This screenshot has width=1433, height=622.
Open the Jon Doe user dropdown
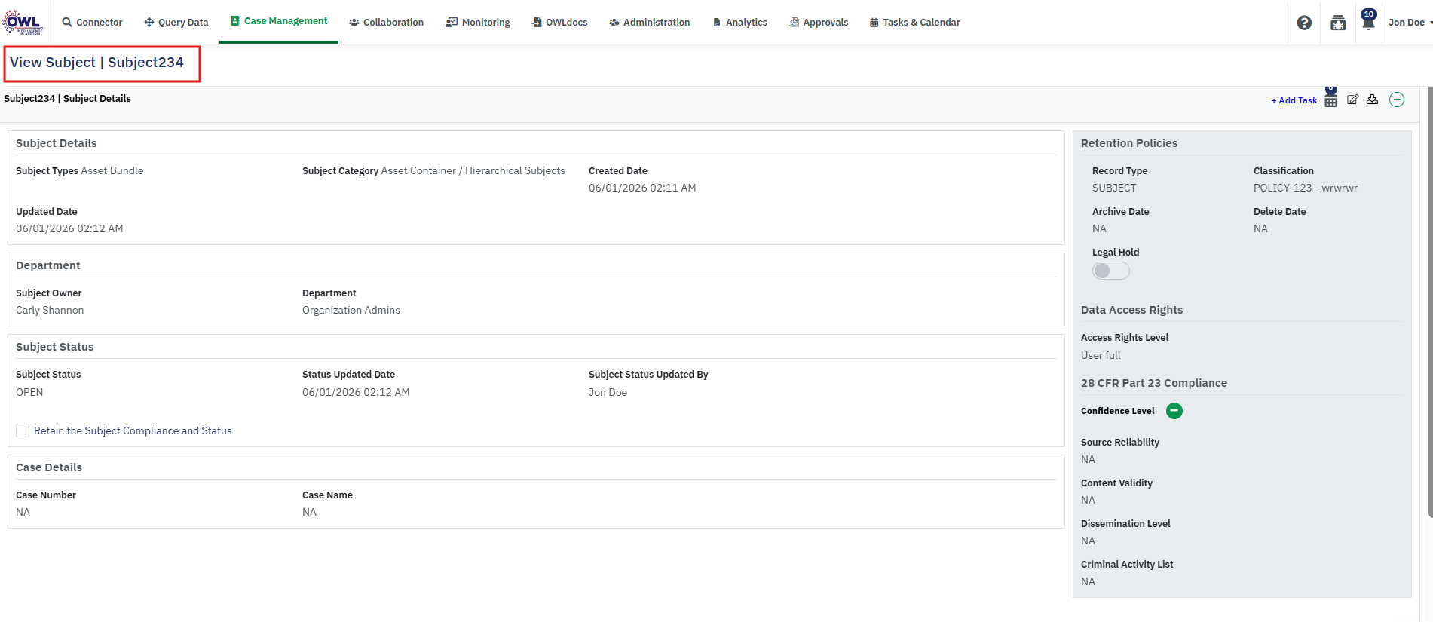coord(1410,23)
